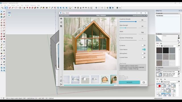This screenshot has height=102, width=182.
Task: Pick the Line pencil tool in top toolbar
Action: [13, 8]
